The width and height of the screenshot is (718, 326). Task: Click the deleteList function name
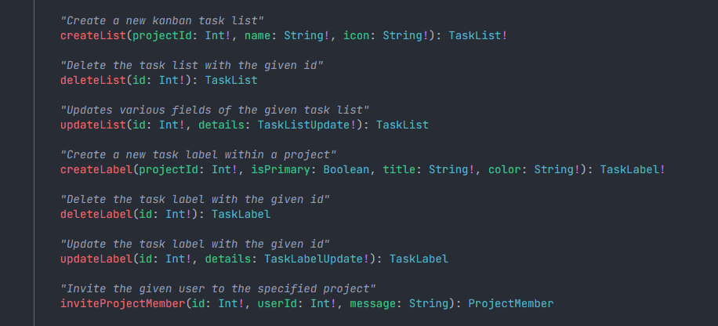93,80
